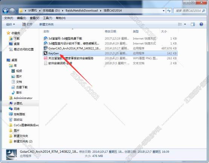Click the GstarCAD thumbnail in the details pane
Screen dimensions: 209x163
[11, 155]
